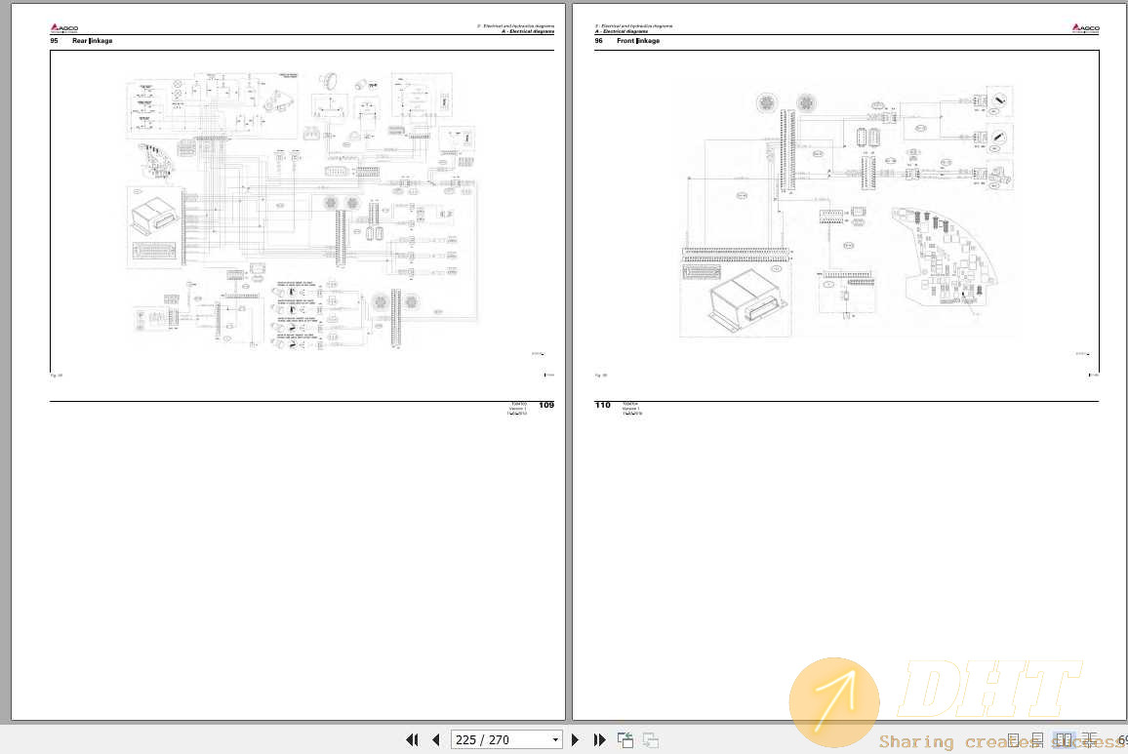
Task: Enable two-page continuous scrolling layout
Action: pos(1089,740)
